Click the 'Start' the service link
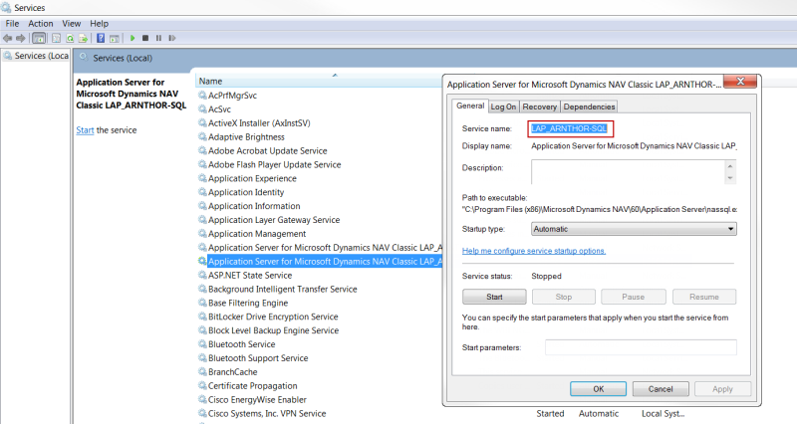Screen dimensions: 797x424 [85, 130]
